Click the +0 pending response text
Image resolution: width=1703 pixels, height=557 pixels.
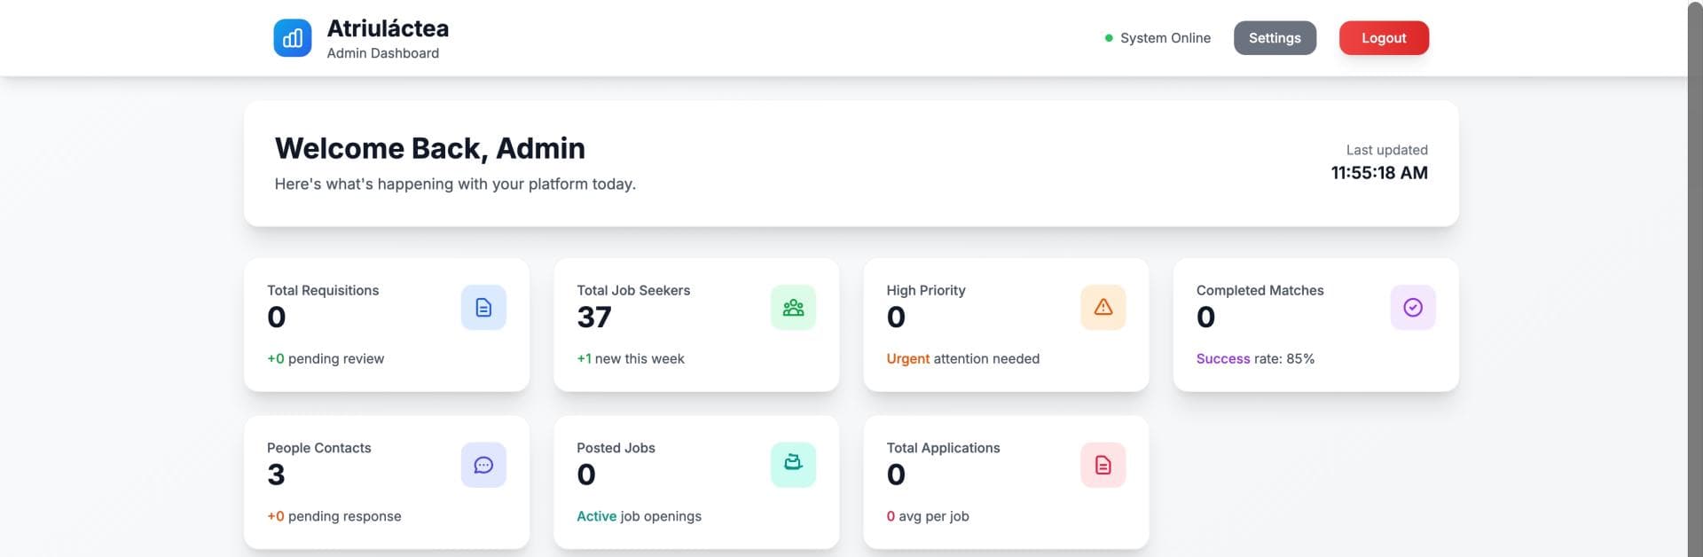pyautogui.click(x=334, y=516)
